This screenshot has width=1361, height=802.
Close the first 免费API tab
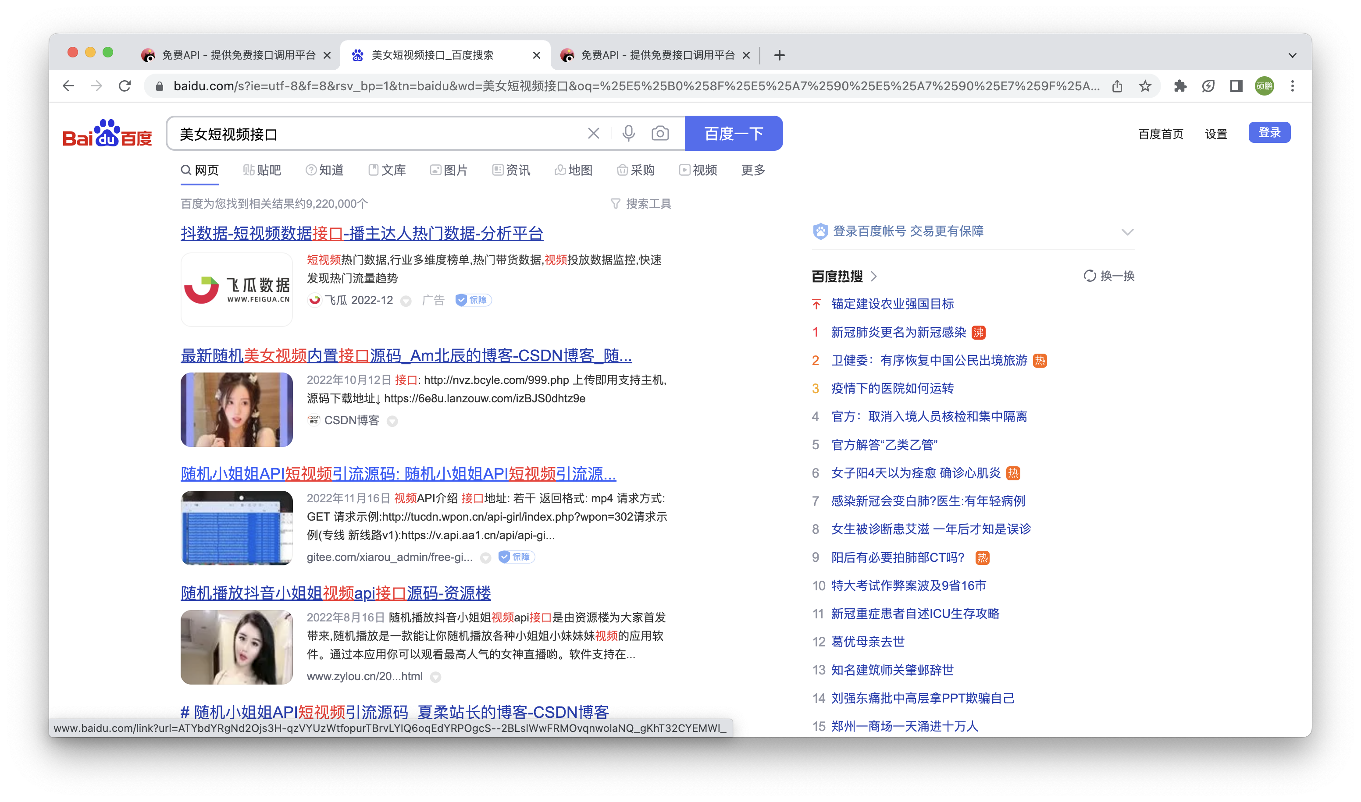[x=327, y=55]
